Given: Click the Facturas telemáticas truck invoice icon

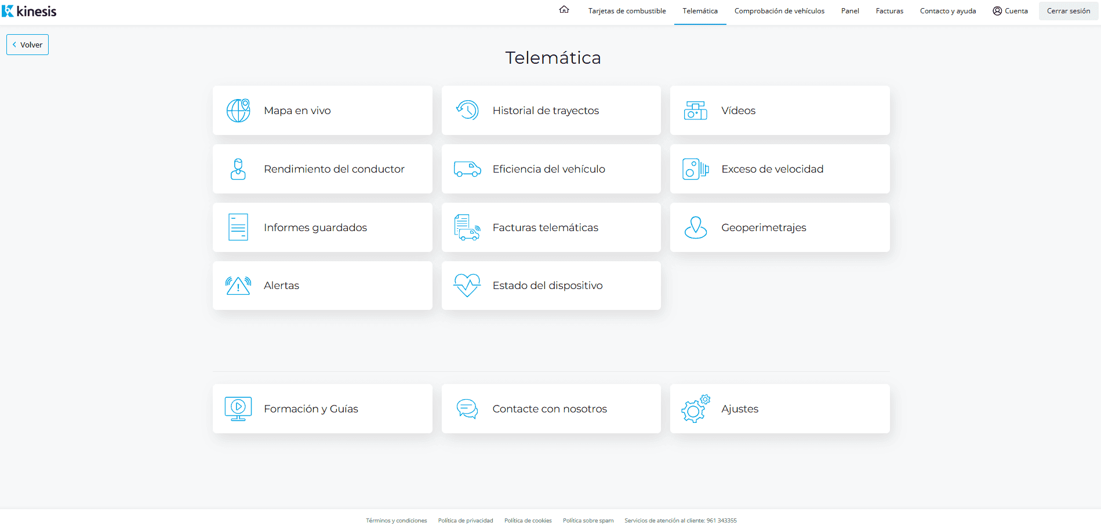Looking at the screenshot, I should click(467, 228).
